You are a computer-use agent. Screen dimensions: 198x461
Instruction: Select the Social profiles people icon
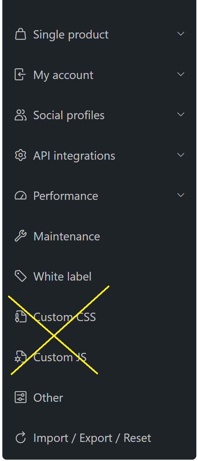(x=21, y=115)
